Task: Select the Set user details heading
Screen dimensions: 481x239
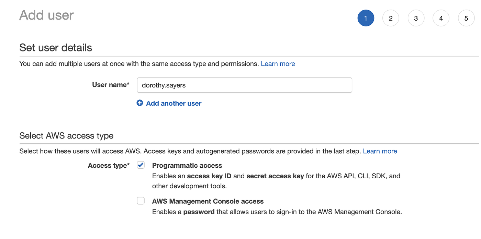Action: pos(56,47)
